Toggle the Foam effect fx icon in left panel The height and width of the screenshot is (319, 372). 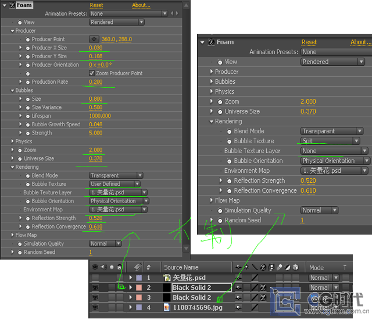click(11, 5)
